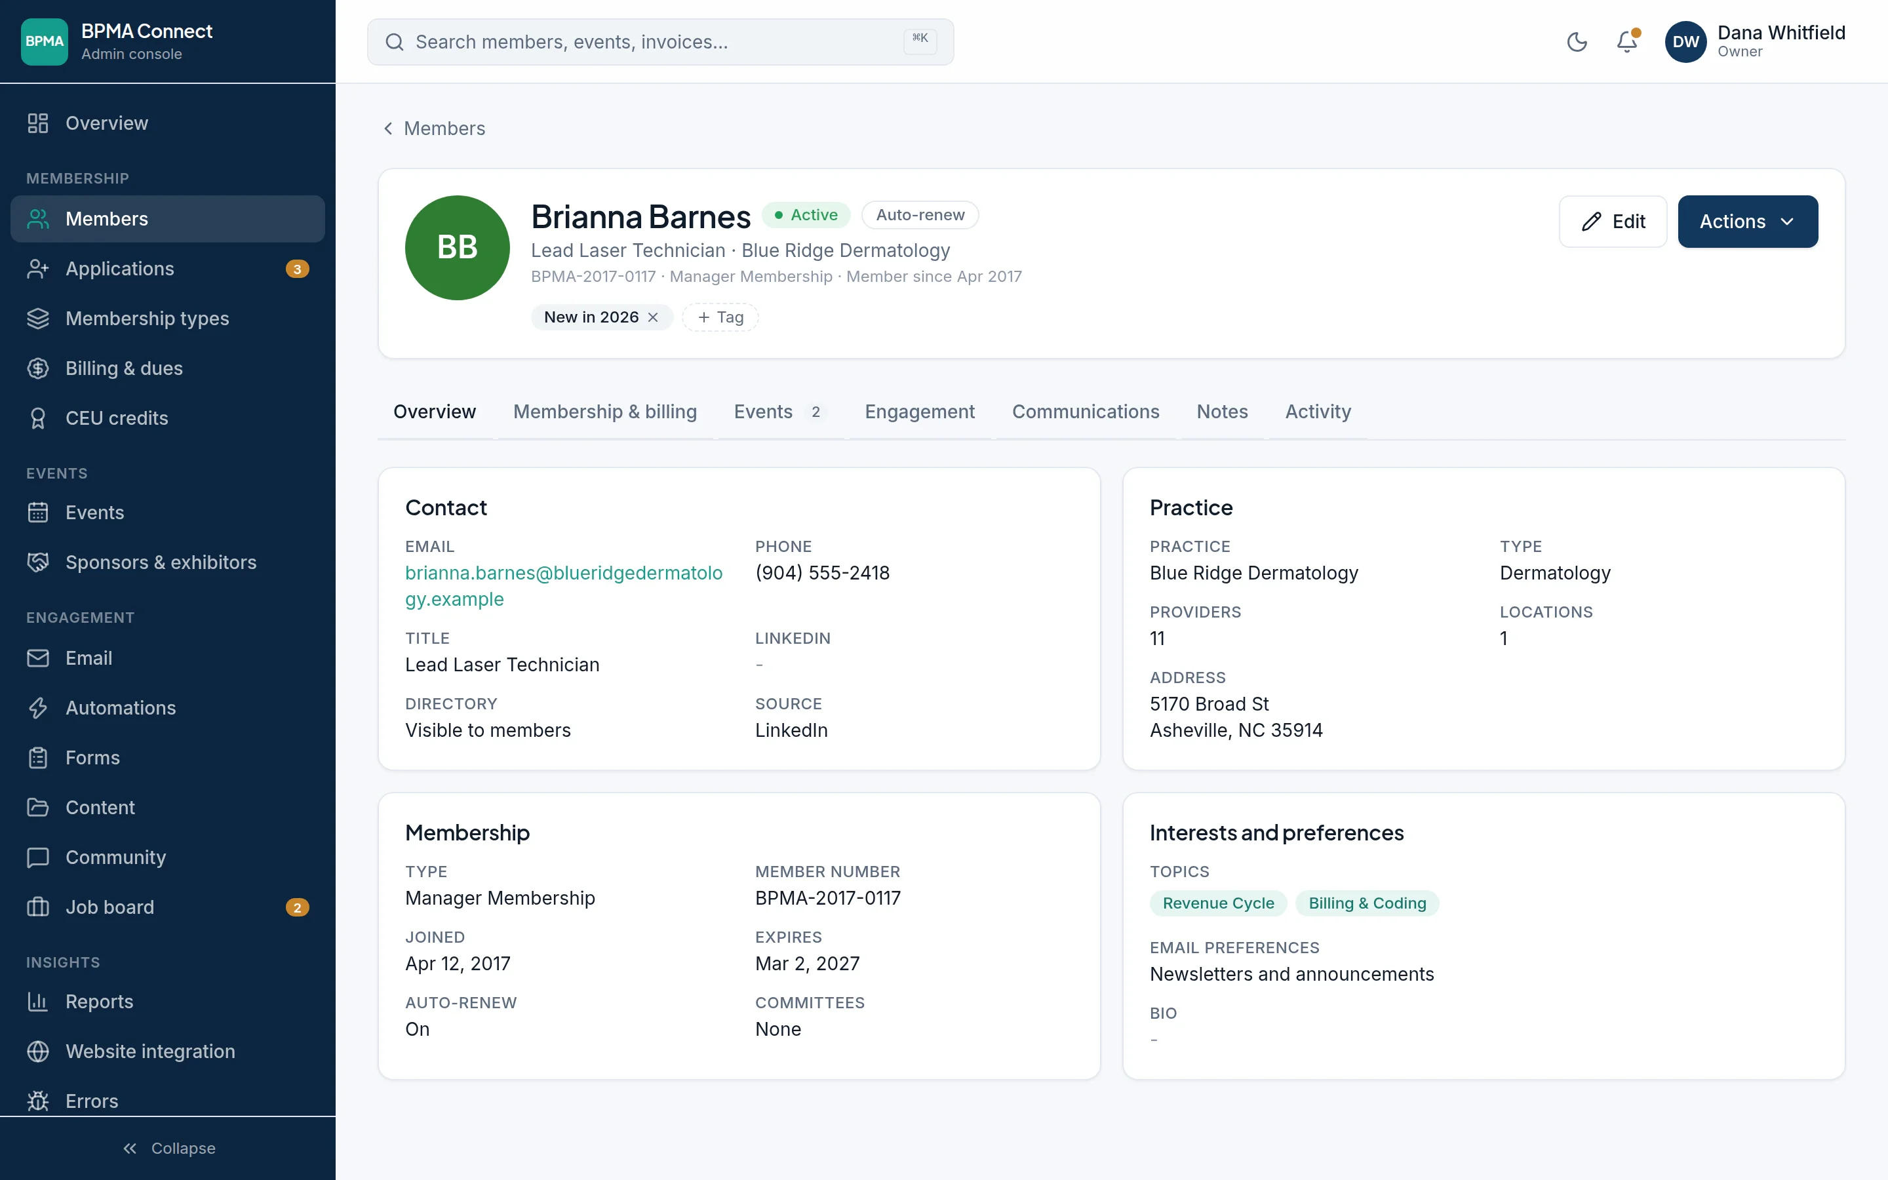Go back to Members list
Image resolution: width=1888 pixels, height=1180 pixels.
click(434, 128)
